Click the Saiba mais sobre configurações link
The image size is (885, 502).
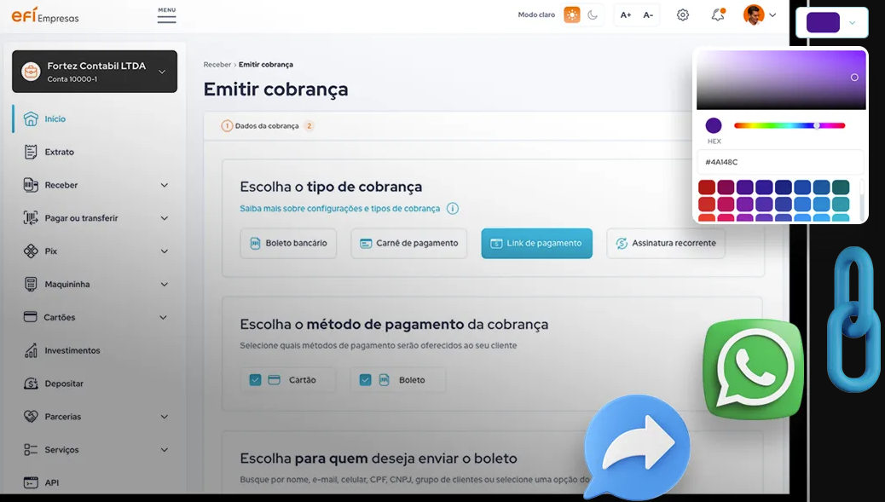(x=341, y=208)
